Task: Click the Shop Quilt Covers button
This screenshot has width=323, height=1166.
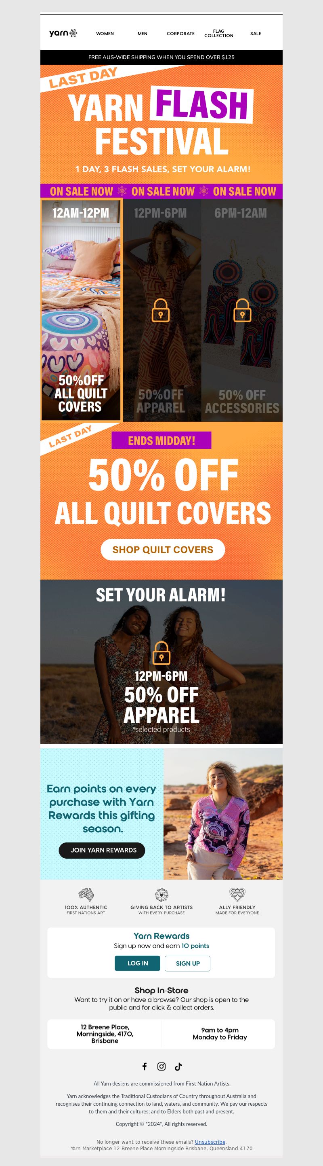Action: (x=163, y=550)
